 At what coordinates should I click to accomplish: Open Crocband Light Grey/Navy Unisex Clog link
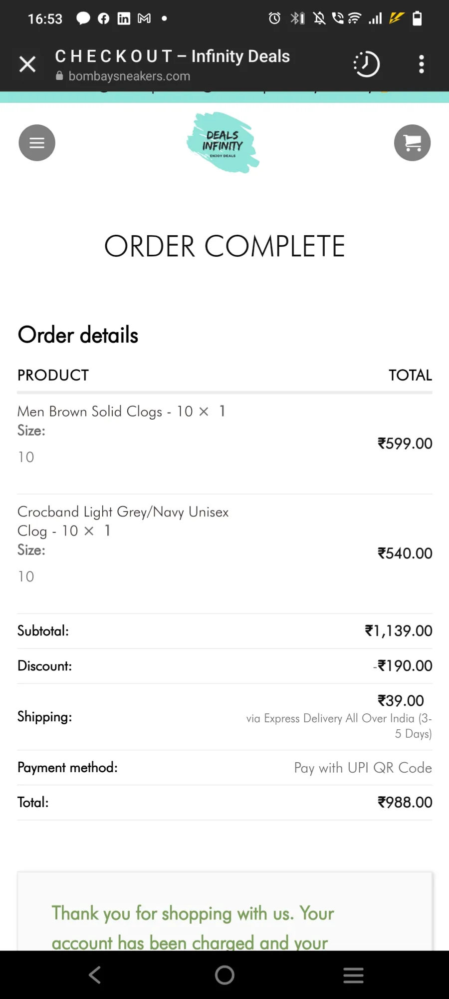pyautogui.click(x=123, y=521)
